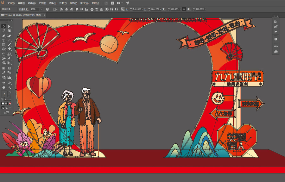Expand the opacity slider arrow

point(41,9)
